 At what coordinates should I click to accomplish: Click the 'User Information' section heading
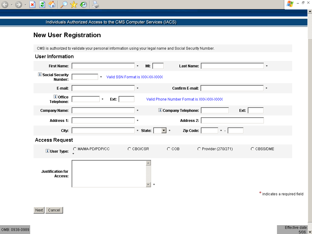point(54,56)
